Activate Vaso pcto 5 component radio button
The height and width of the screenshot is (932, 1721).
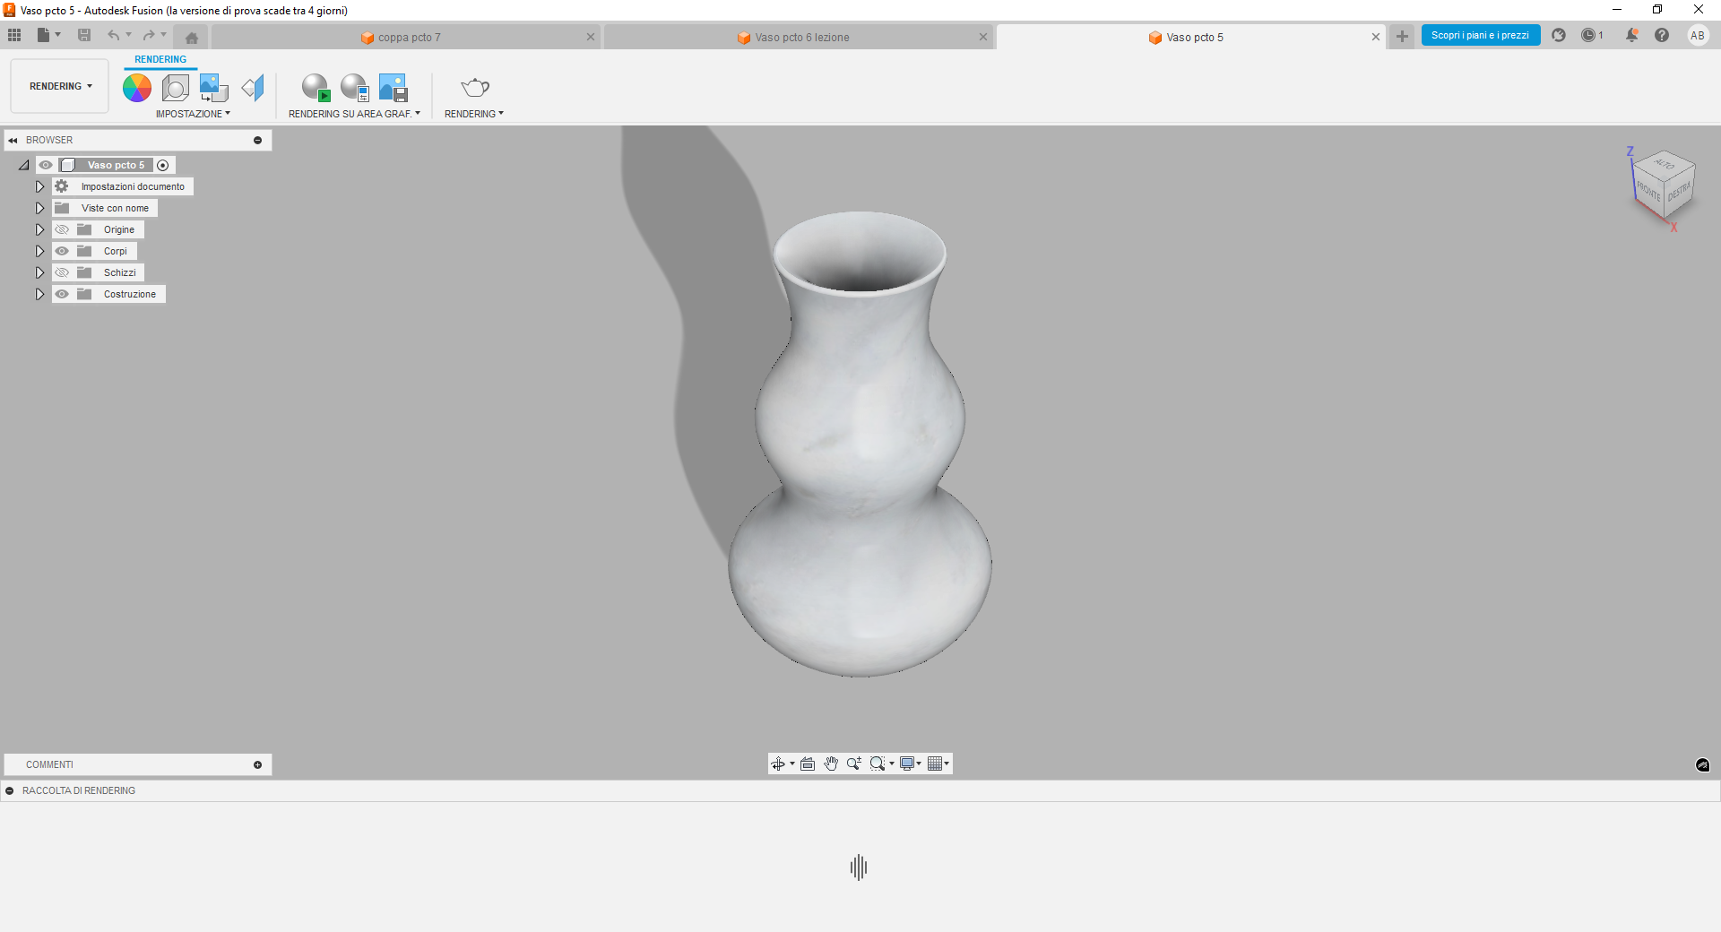[x=163, y=165]
